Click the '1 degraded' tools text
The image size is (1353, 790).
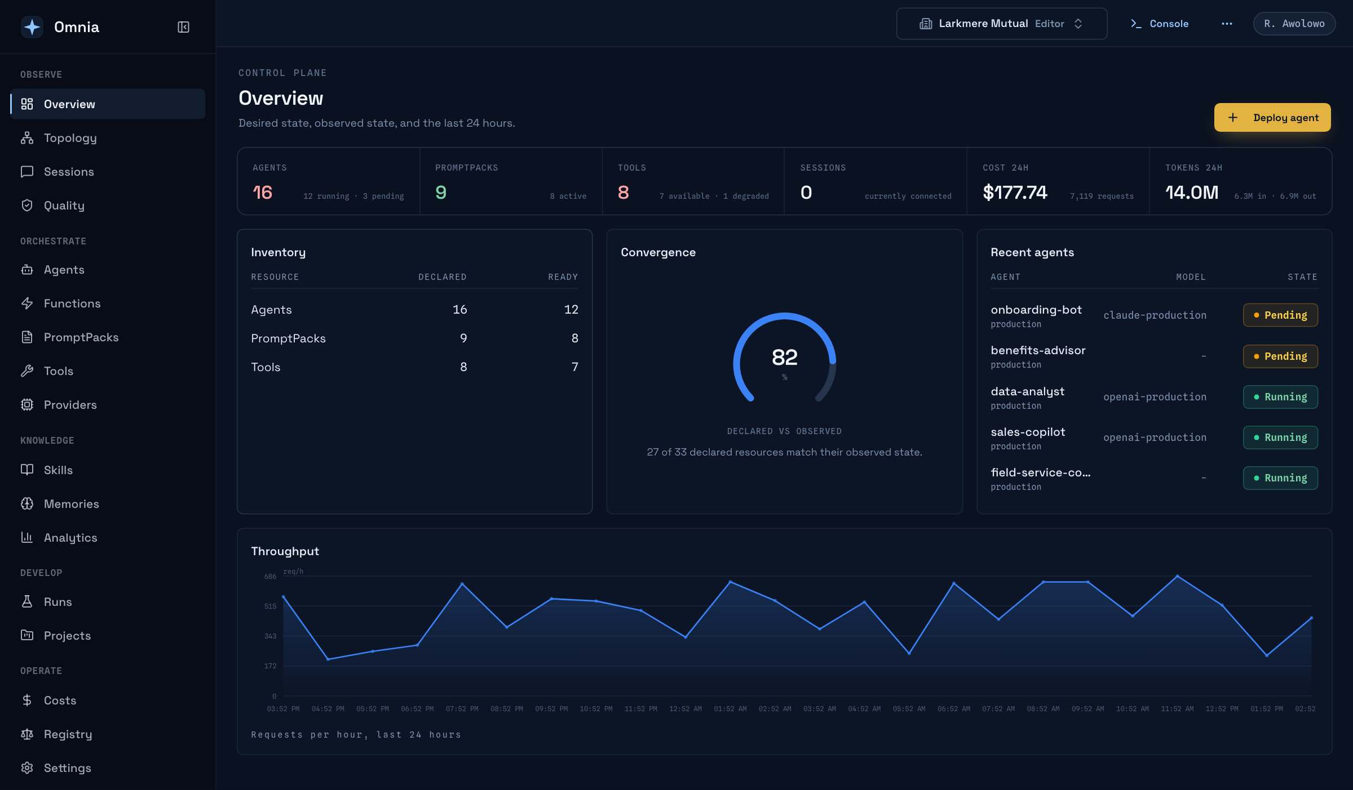(x=746, y=196)
